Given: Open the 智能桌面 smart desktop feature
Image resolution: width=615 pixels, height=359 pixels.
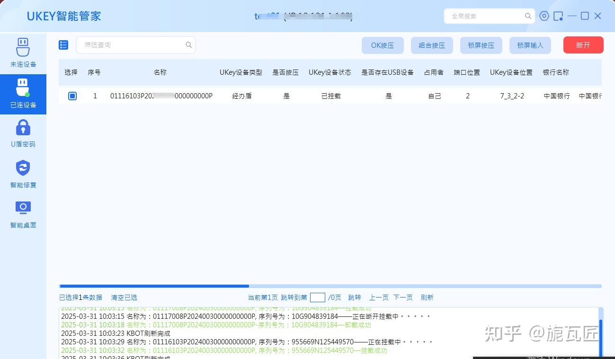Looking at the screenshot, I should point(23,214).
